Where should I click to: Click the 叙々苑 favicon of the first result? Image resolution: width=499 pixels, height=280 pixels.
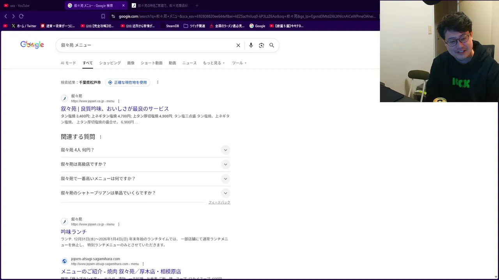(x=64, y=98)
